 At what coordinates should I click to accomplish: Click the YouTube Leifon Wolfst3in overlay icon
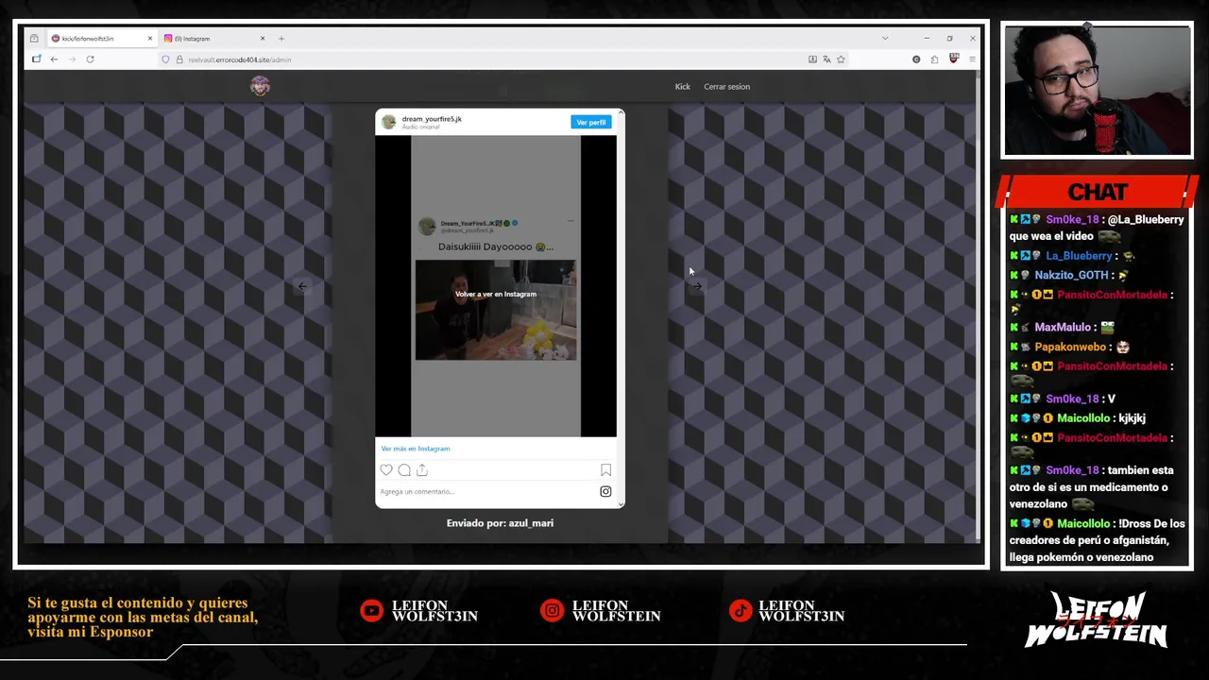(x=371, y=611)
